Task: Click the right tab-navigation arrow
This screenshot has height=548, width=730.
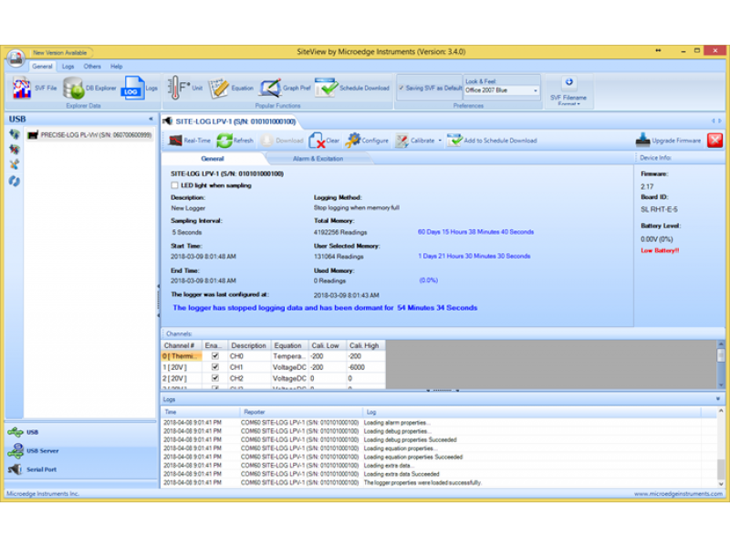Action: click(720, 121)
